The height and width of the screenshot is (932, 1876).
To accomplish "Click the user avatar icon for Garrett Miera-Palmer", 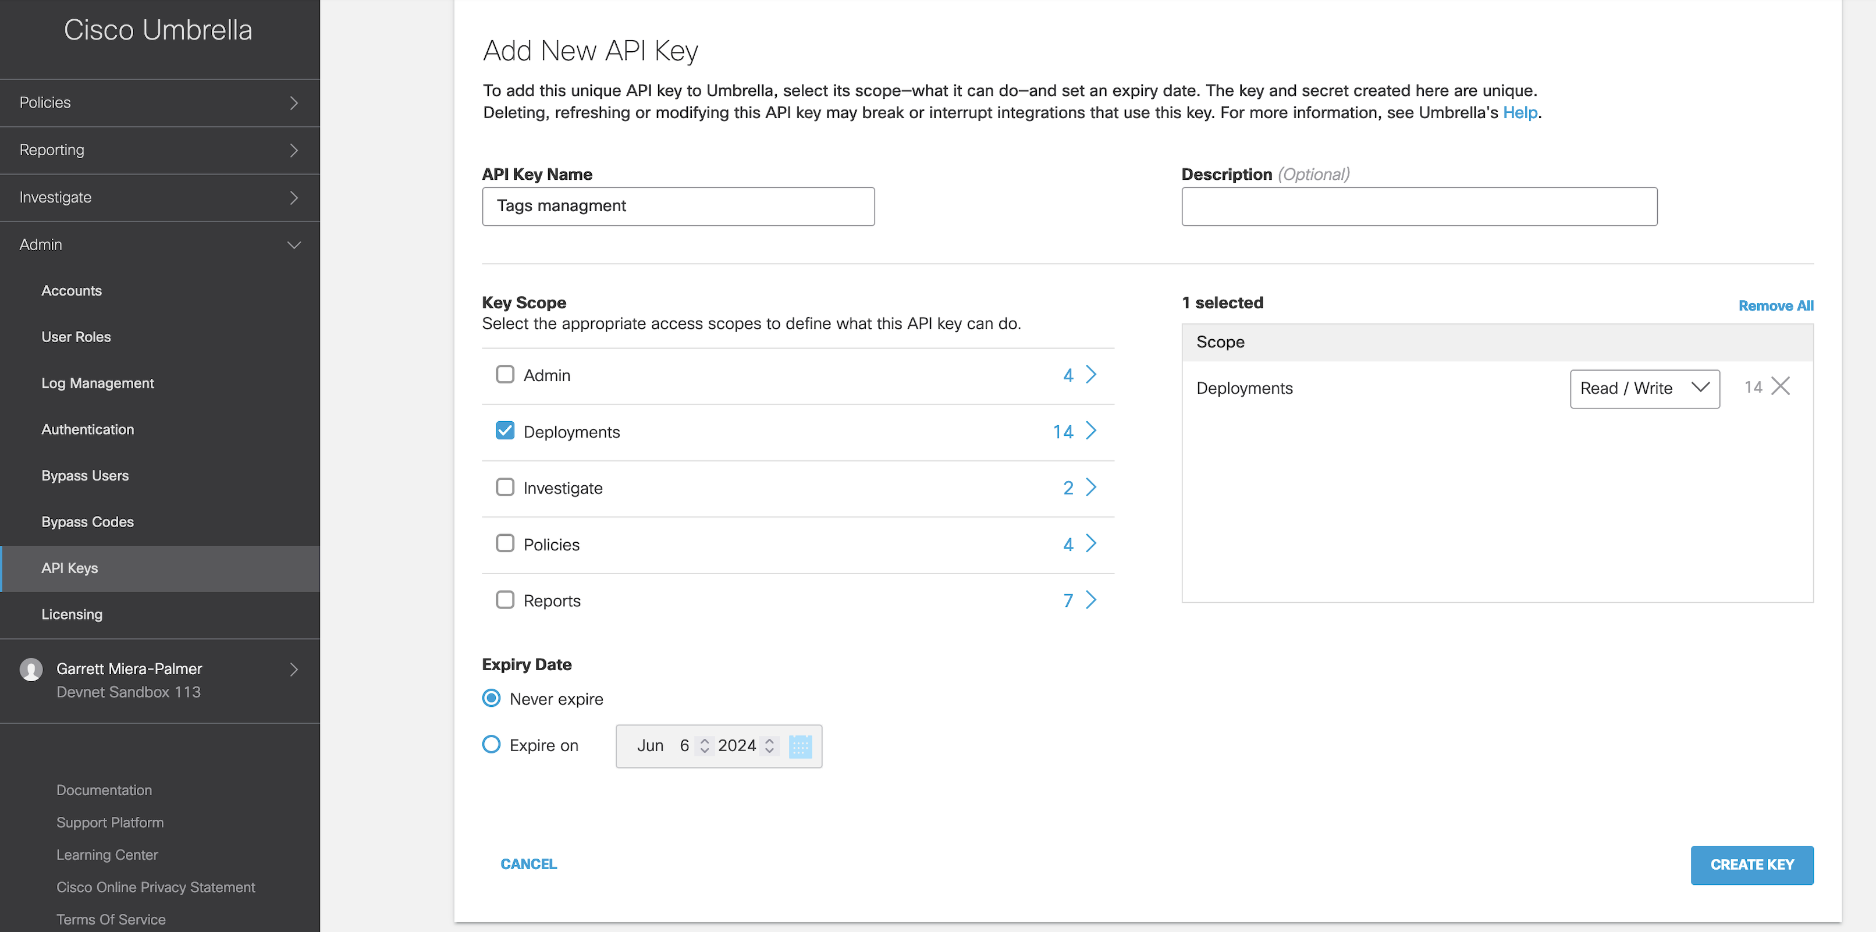I will (31, 669).
